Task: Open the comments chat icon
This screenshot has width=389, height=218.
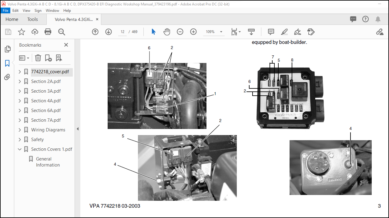Action: click(x=353, y=19)
